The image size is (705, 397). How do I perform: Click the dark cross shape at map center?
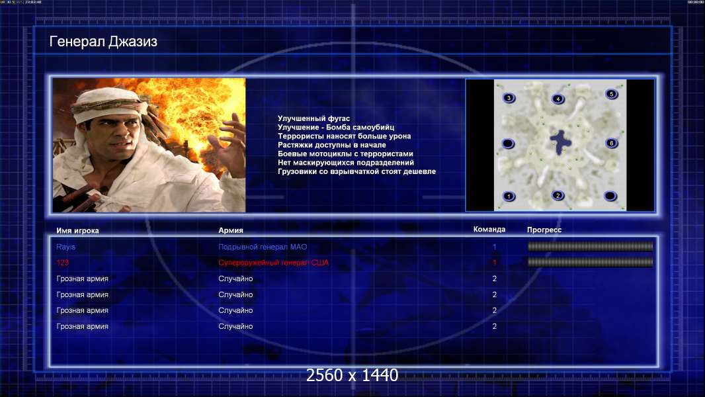click(560, 142)
